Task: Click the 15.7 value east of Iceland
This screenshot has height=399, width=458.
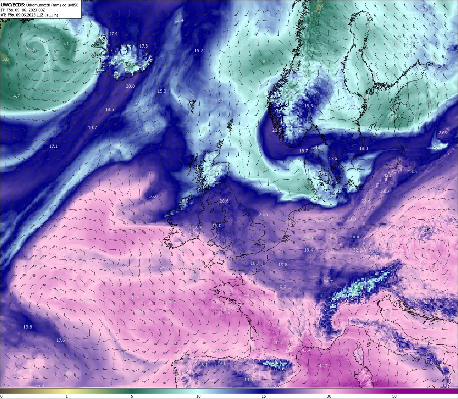Action: coord(199,51)
